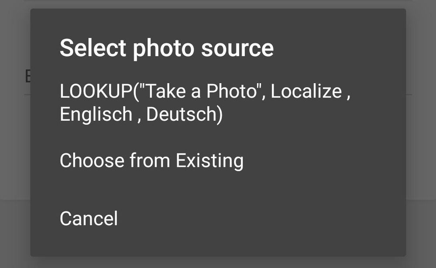The width and height of the screenshot is (436, 268).
Task: Click the partially hidden "E" label behind dialog
Action: (27, 76)
